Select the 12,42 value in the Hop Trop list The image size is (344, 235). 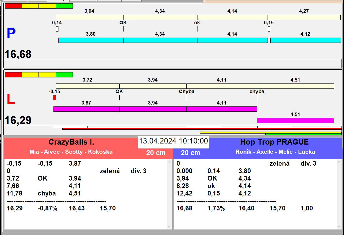tap(184, 193)
